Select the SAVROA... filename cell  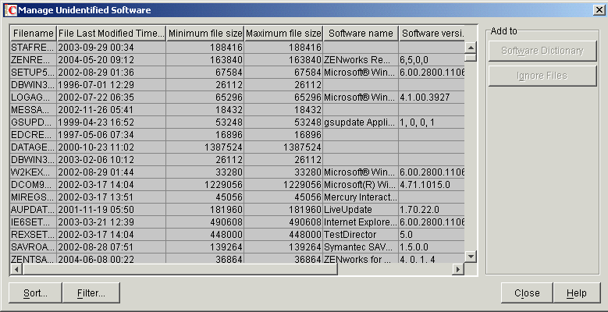pos(34,247)
